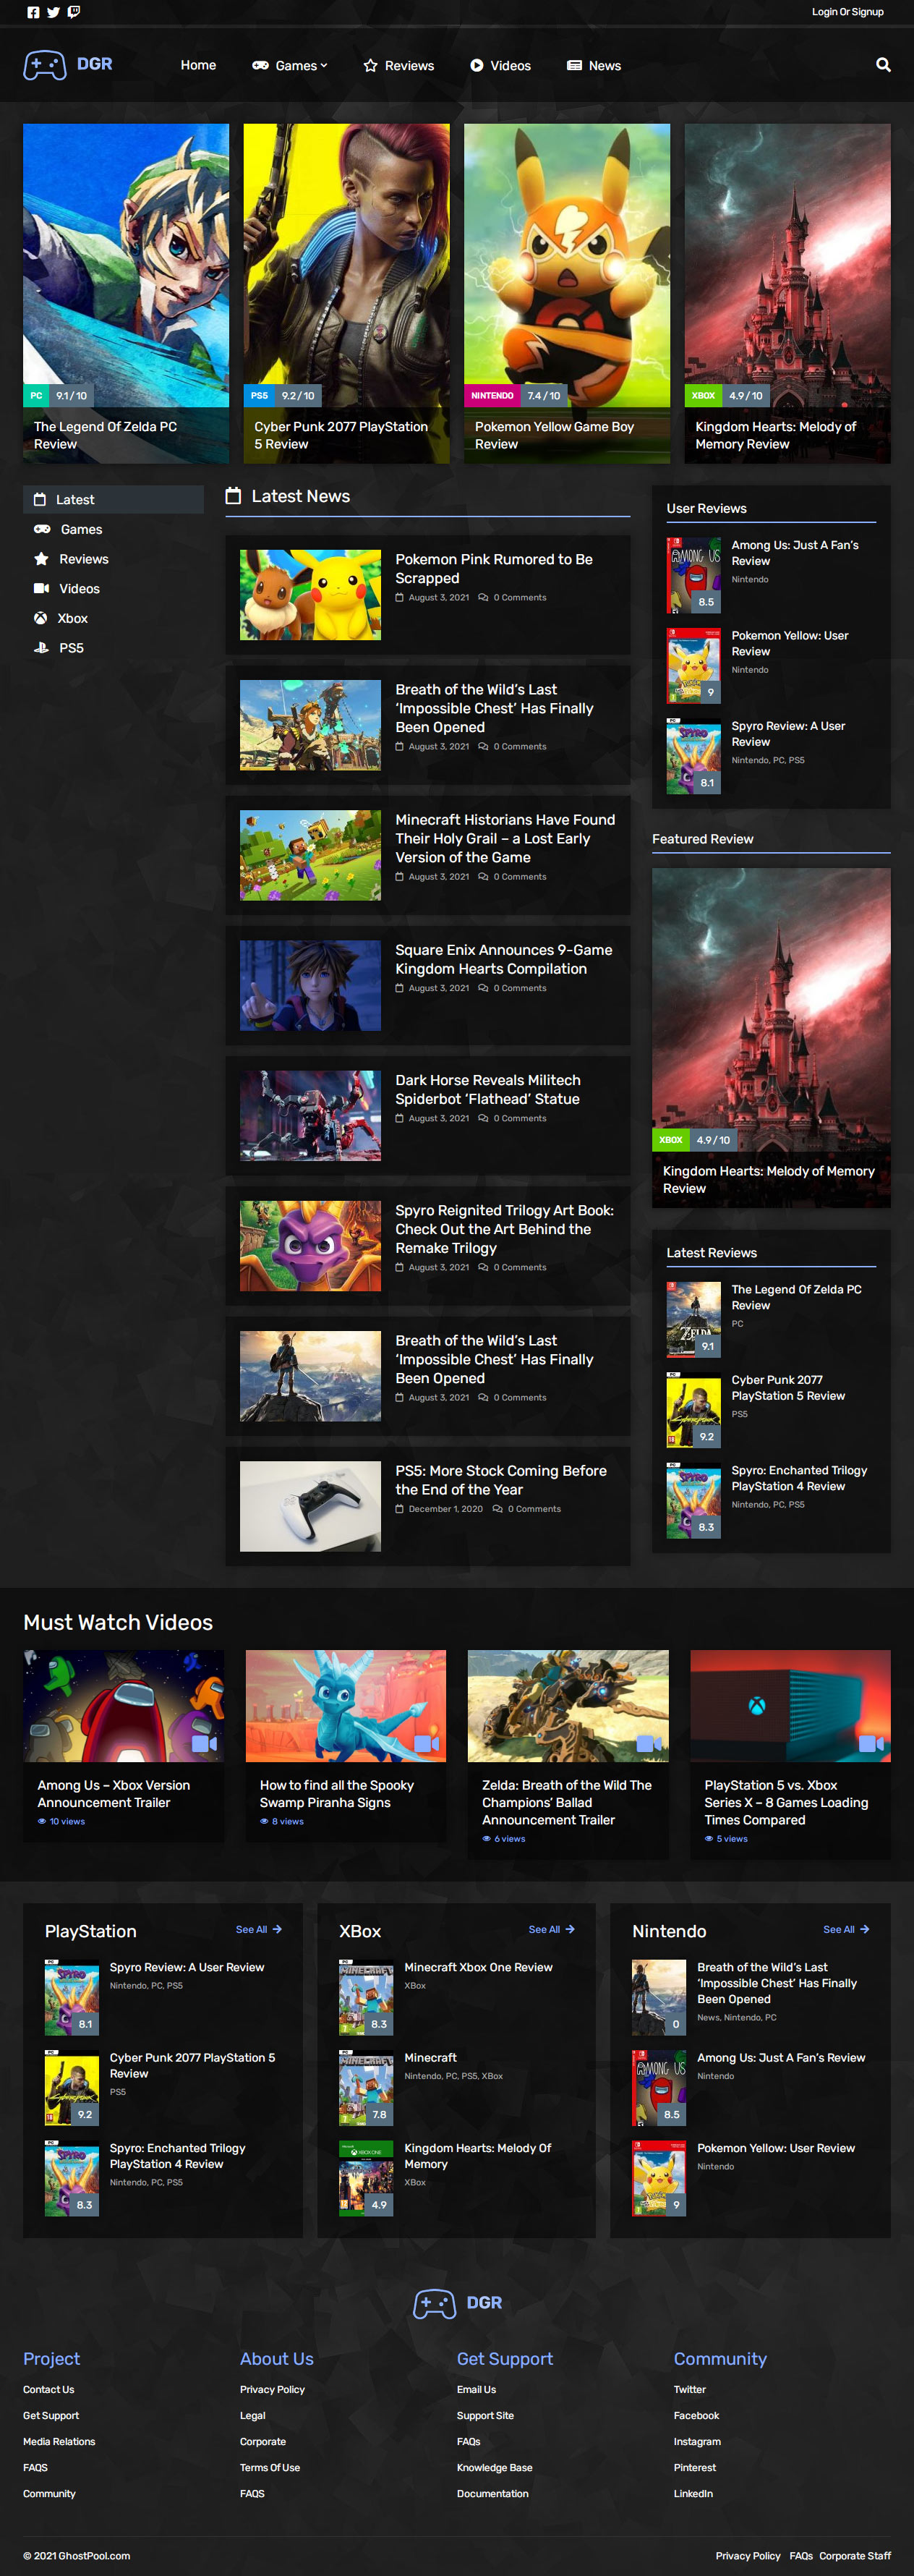Click the play icon in Videos nav item
Screen dimensions: 914x2576
(477, 66)
